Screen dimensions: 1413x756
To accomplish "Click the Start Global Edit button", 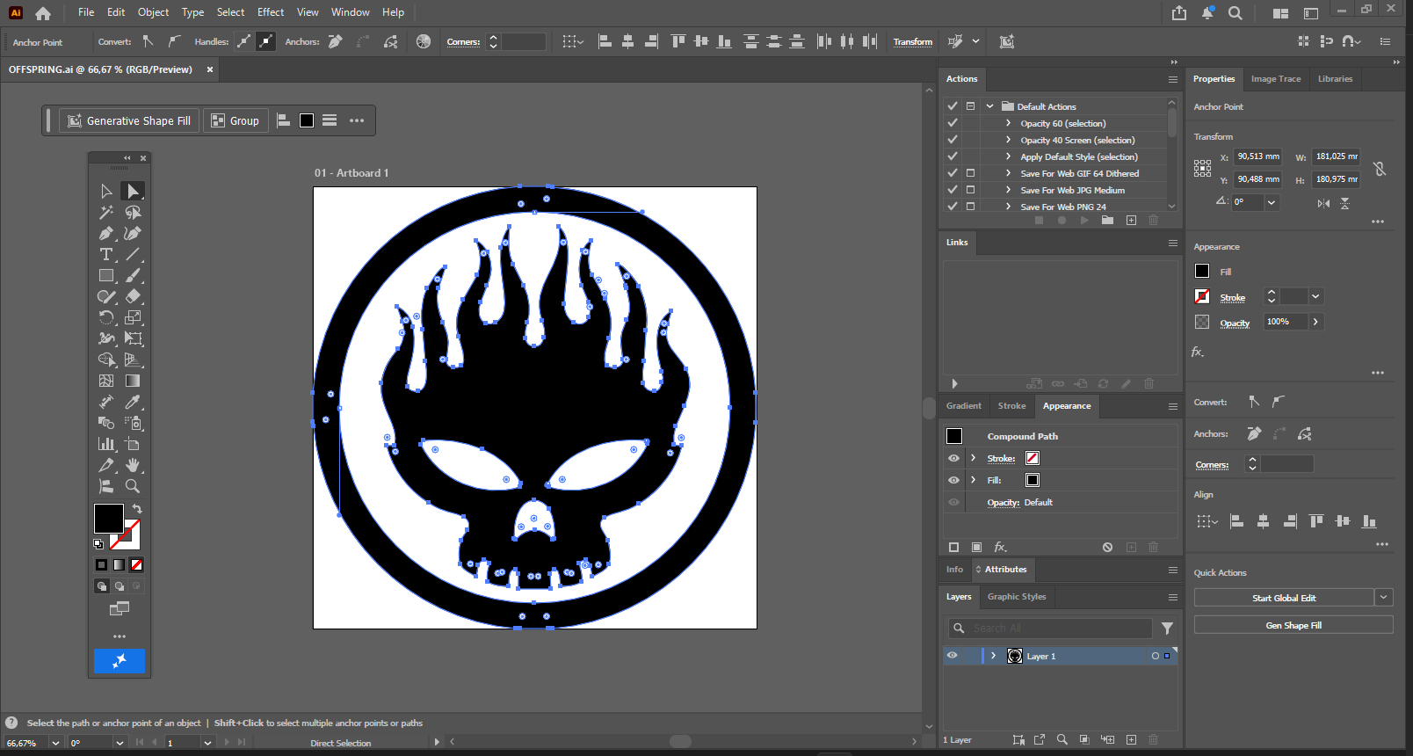I will click(1284, 598).
